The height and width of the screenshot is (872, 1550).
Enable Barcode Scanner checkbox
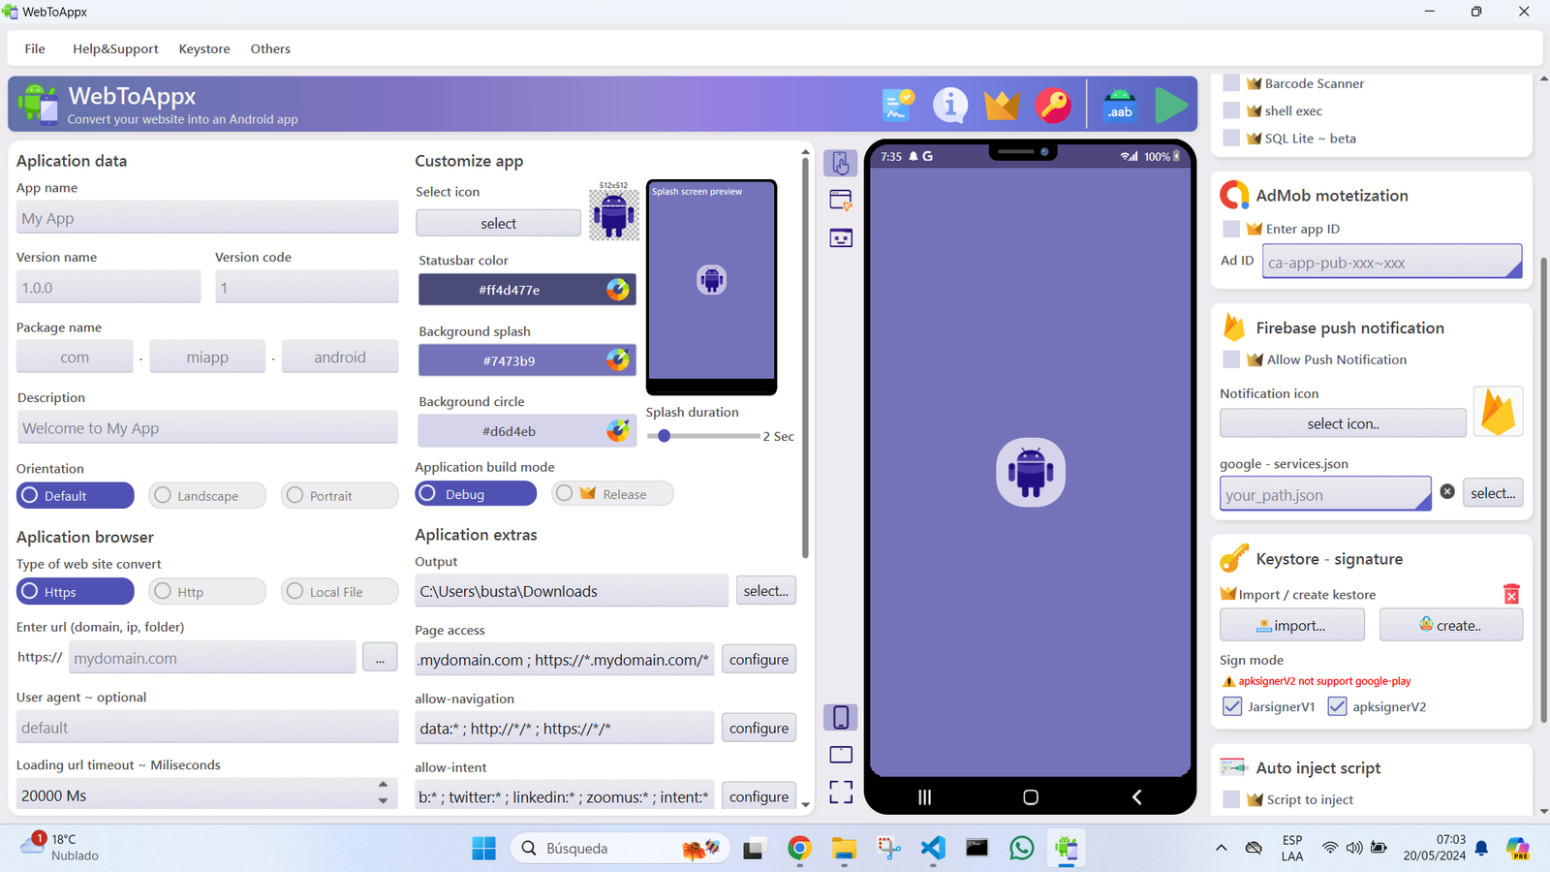[1231, 83]
